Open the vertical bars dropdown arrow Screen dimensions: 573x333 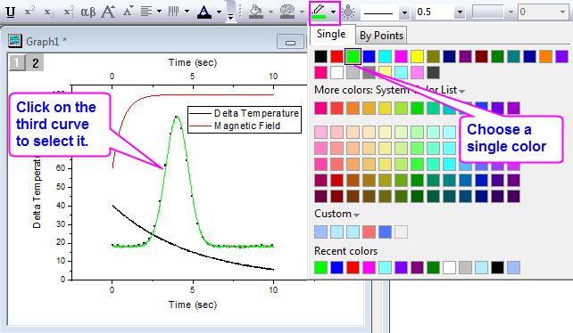[187, 12]
